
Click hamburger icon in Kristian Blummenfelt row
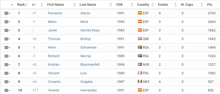pos(7,65)
